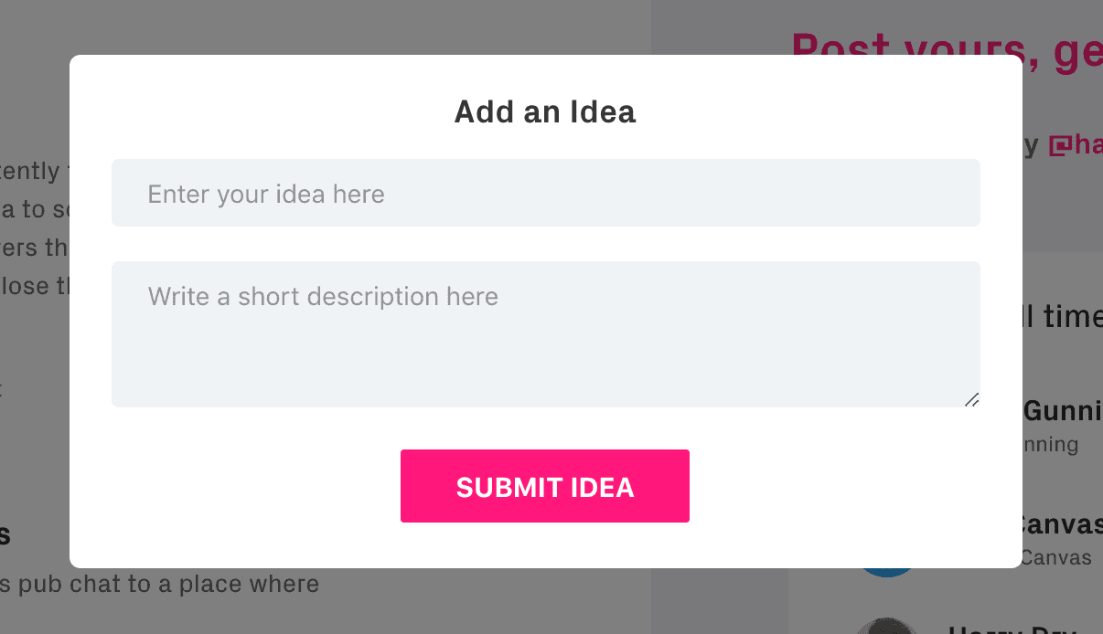This screenshot has height=634, width=1103.
Task: Select the 'all time' leaderboard filter
Action: tap(1063, 316)
